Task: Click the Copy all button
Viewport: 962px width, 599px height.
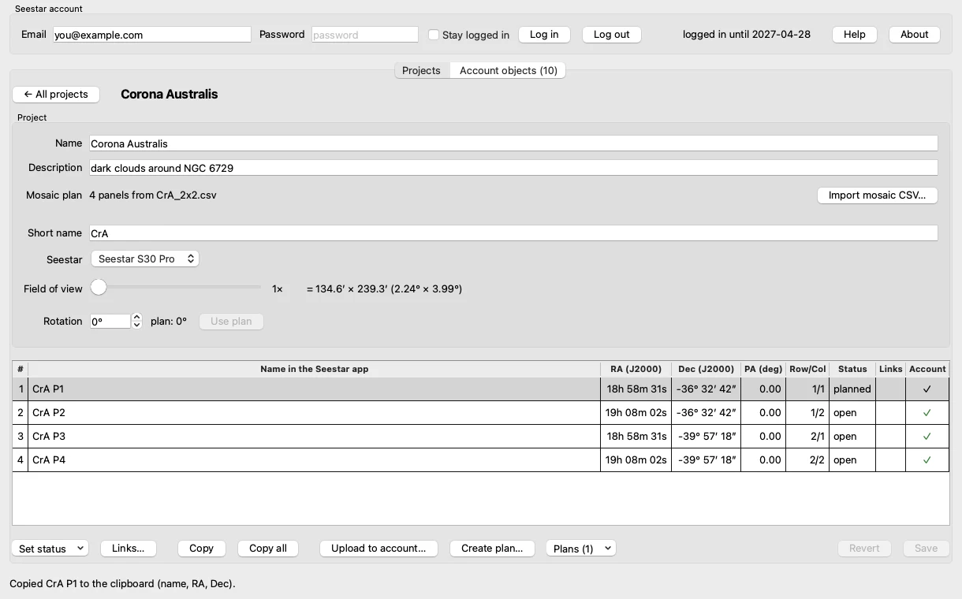Action: pos(268,549)
